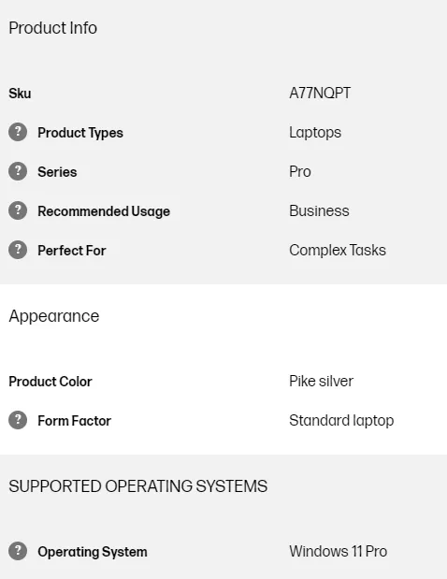Click the Product Color label
The image size is (447, 579).
click(50, 382)
